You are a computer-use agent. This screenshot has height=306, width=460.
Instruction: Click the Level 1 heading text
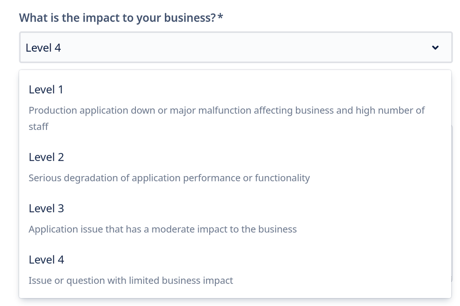click(x=46, y=89)
